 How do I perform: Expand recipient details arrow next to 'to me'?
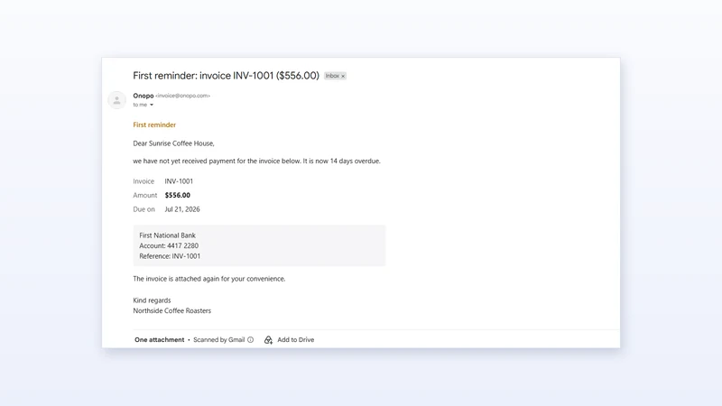[152, 105]
